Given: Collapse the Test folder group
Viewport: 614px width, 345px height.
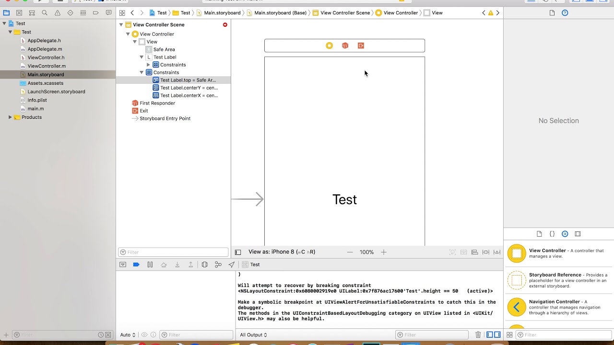Looking at the screenshot, I should 10,32.
